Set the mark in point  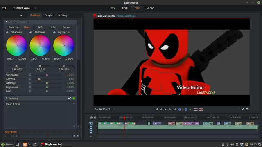click(179, 109)
